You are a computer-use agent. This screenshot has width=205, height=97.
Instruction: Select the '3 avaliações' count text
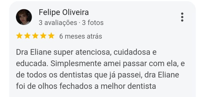58,23
